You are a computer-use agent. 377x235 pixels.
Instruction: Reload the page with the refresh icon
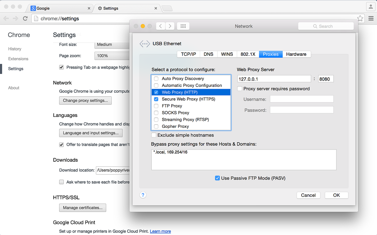pos(25,18)
